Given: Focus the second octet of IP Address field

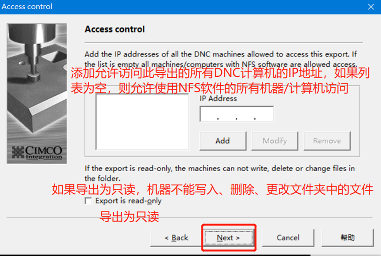Looking at the screenshot, I should [x=227, y=114].
